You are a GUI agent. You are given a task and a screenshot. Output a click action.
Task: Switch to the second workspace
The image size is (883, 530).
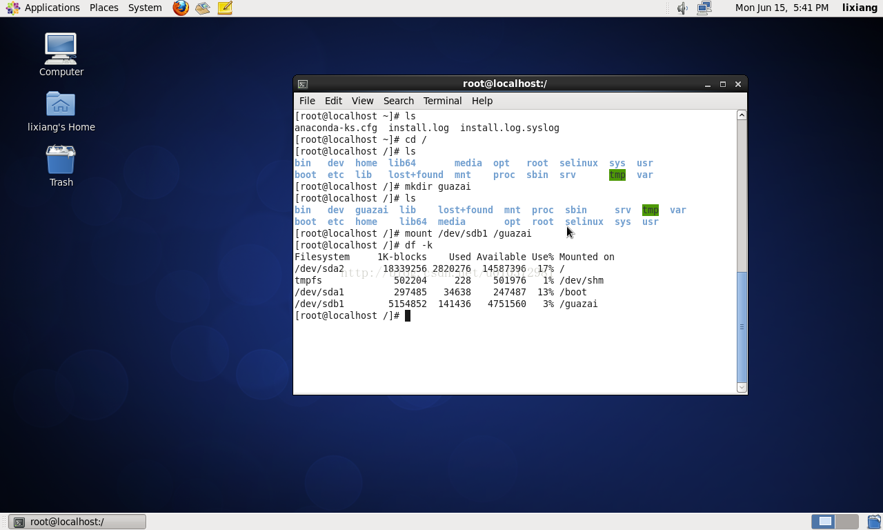[846, 522]
